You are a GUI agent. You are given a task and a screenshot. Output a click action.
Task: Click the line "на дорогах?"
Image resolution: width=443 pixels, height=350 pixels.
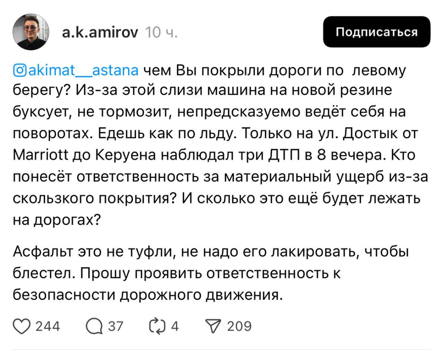(57, 220)
